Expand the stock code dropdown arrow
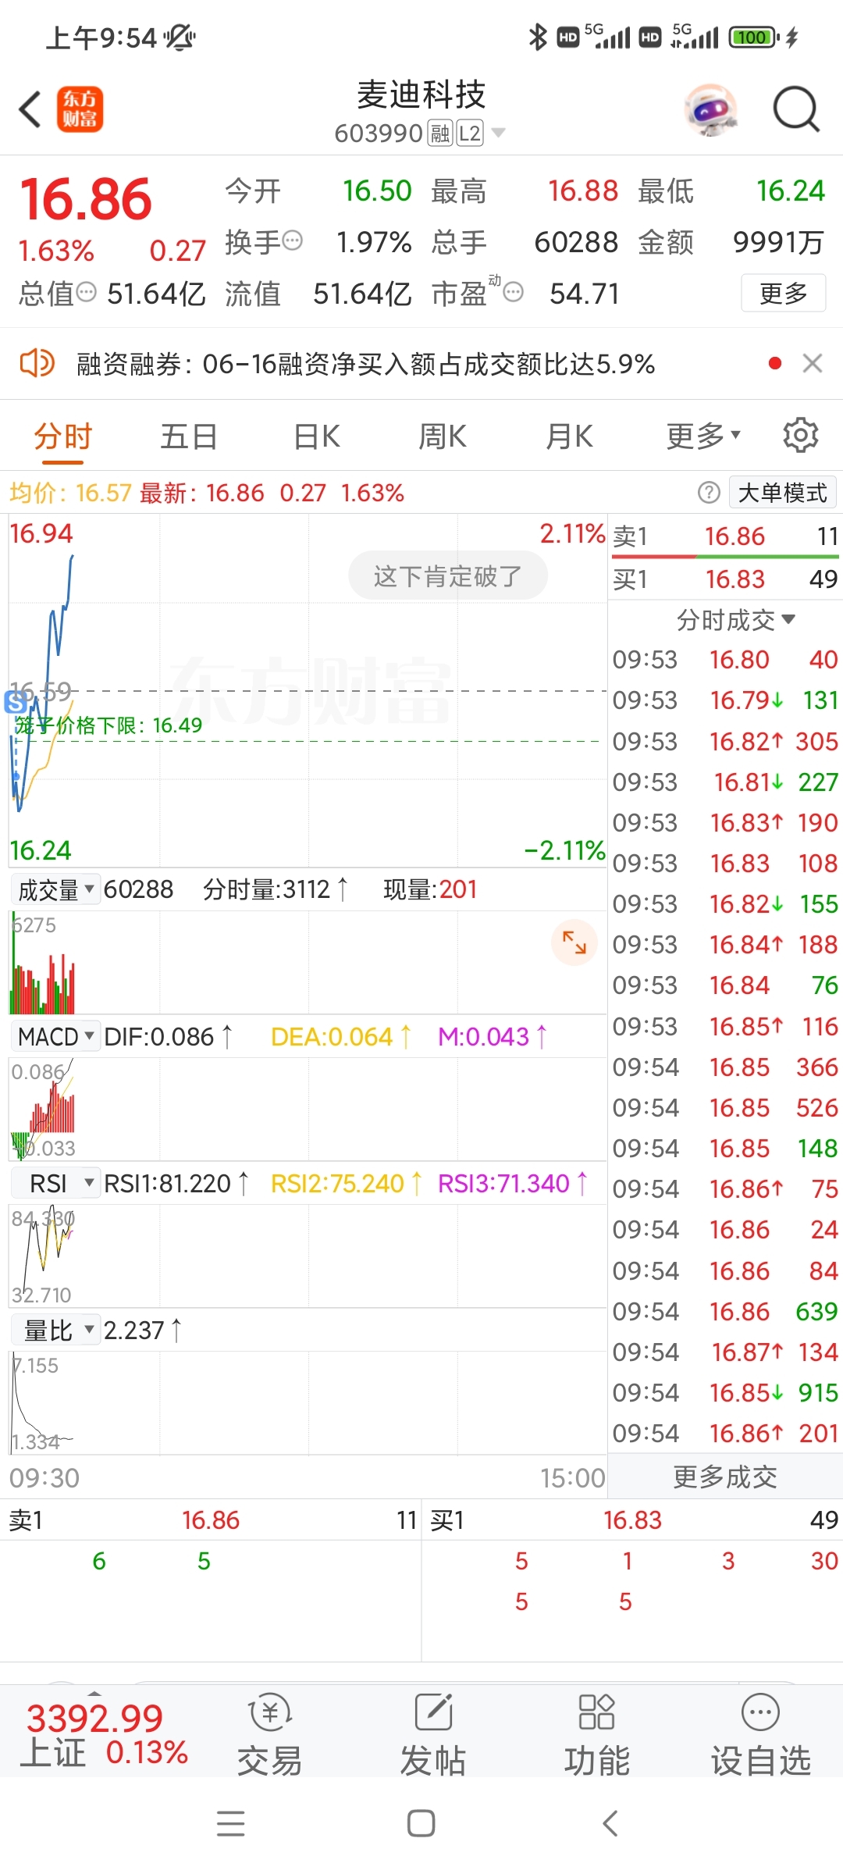 (x=498, y=134)
